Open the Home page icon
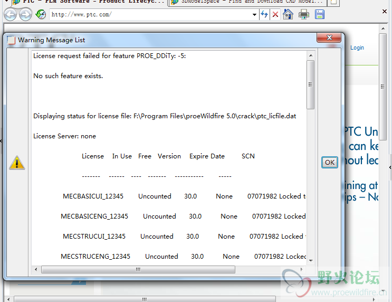The image size is (392, 302). tap(288, 14)
